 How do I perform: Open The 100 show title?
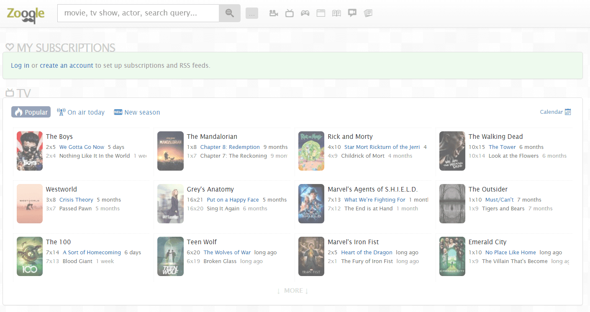click(59, 242)
